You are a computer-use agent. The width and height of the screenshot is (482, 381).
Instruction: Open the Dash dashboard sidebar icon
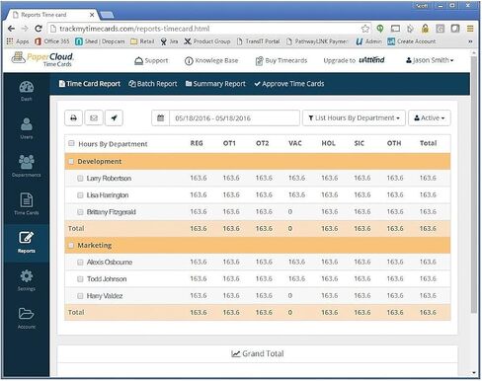click(x=27, y=91)
